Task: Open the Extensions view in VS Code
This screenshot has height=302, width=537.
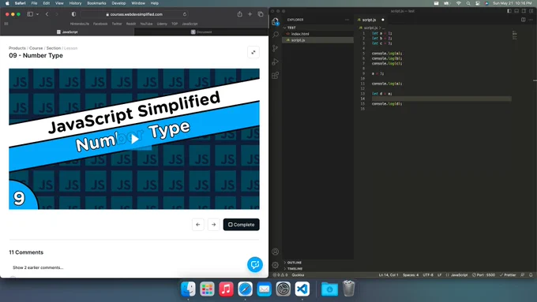Action: pyautogui.click(x=275, y=75)
